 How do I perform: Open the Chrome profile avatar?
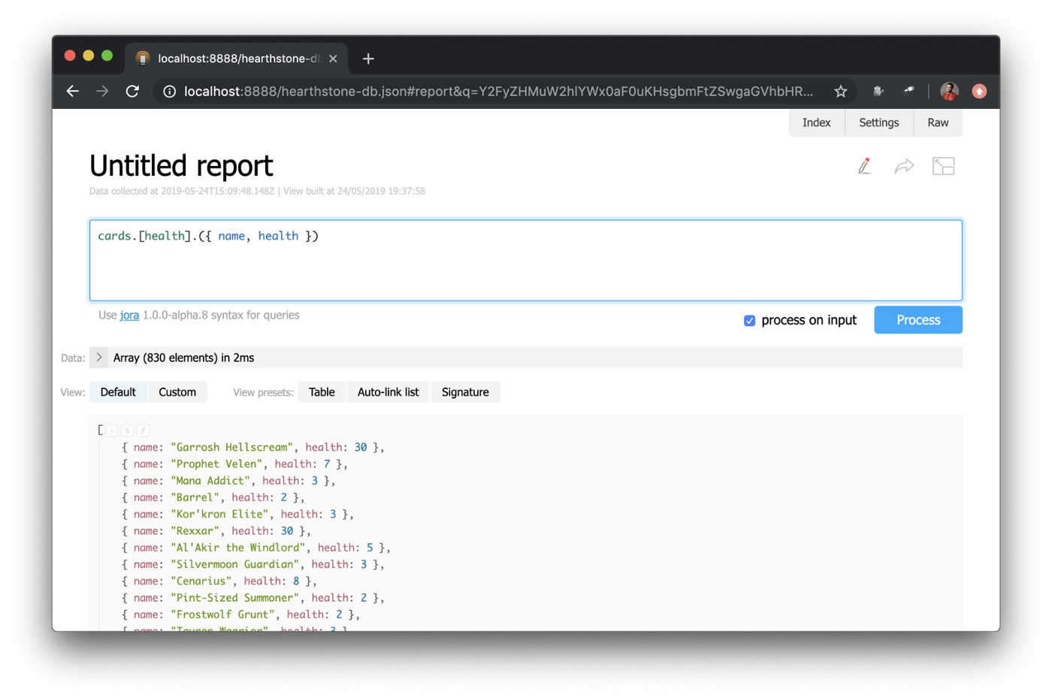tap(949, 92)
